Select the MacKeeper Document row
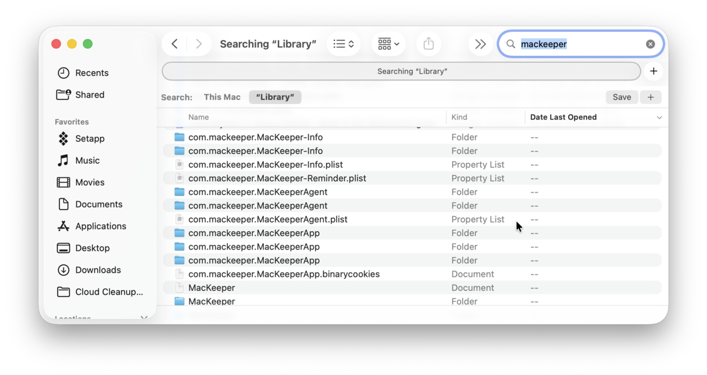 pyautogui.click(x=412, y=288)
